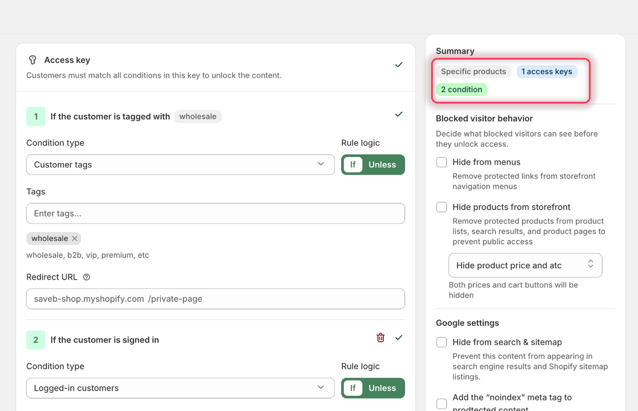
Task: Click the Specific products summary badge
Action: tap(474, 71)
